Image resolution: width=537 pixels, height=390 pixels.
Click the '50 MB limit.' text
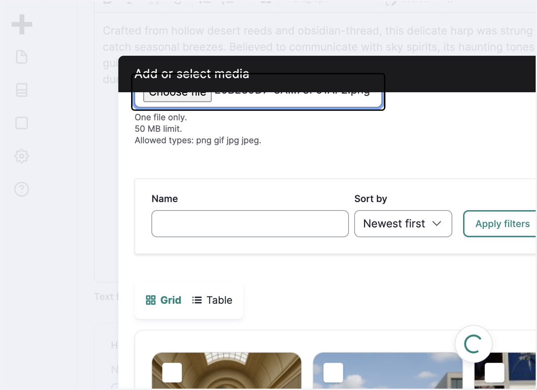click(x=158, y=129)
